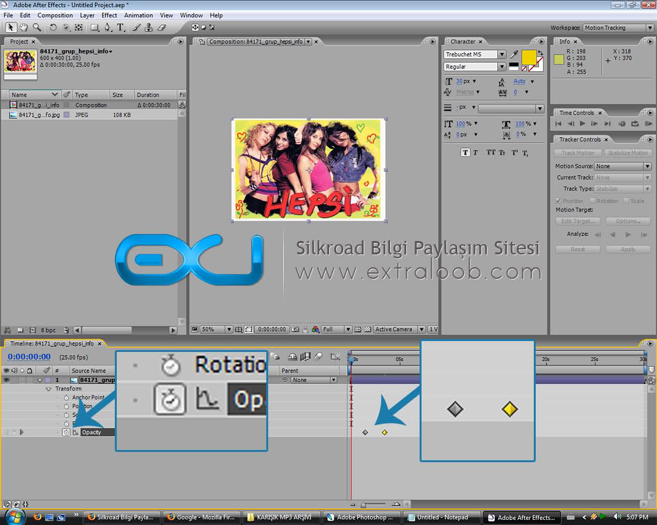Toggle layer 1 video eye switch
The image size is (657, 525).
6,379
